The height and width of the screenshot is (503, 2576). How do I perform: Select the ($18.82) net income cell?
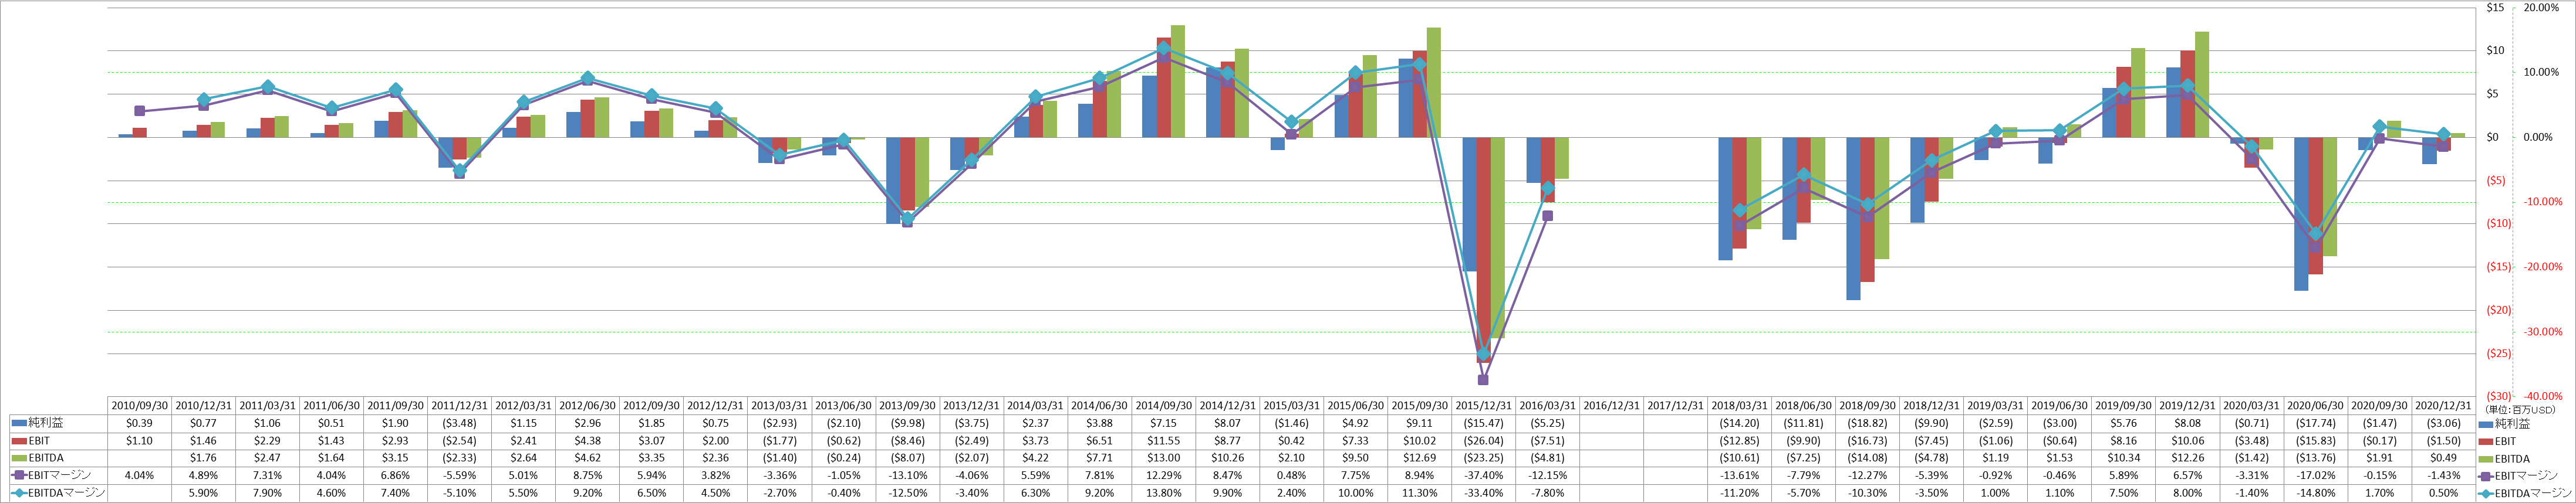pos(1868,423)
